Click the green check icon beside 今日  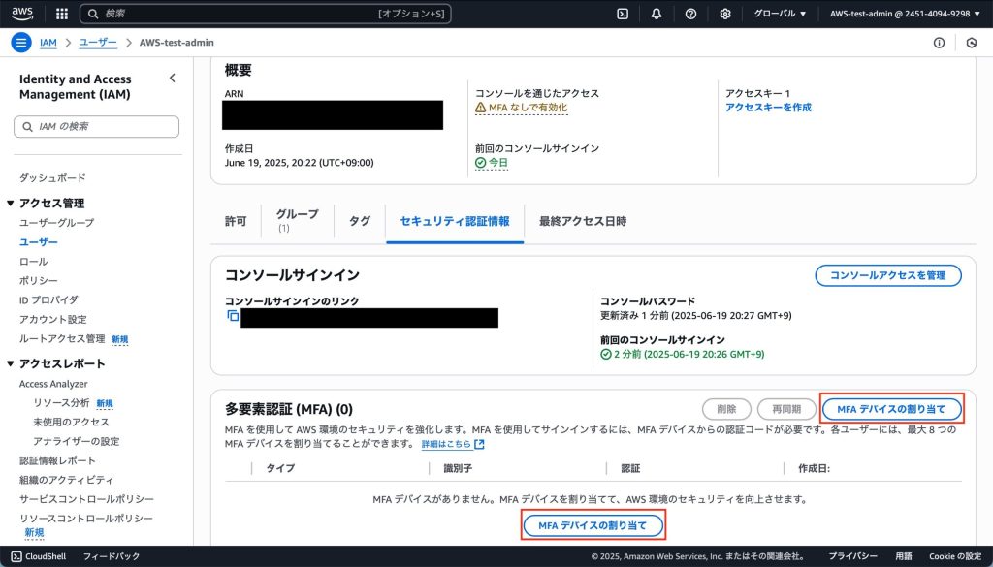click(x=481, y=163)
